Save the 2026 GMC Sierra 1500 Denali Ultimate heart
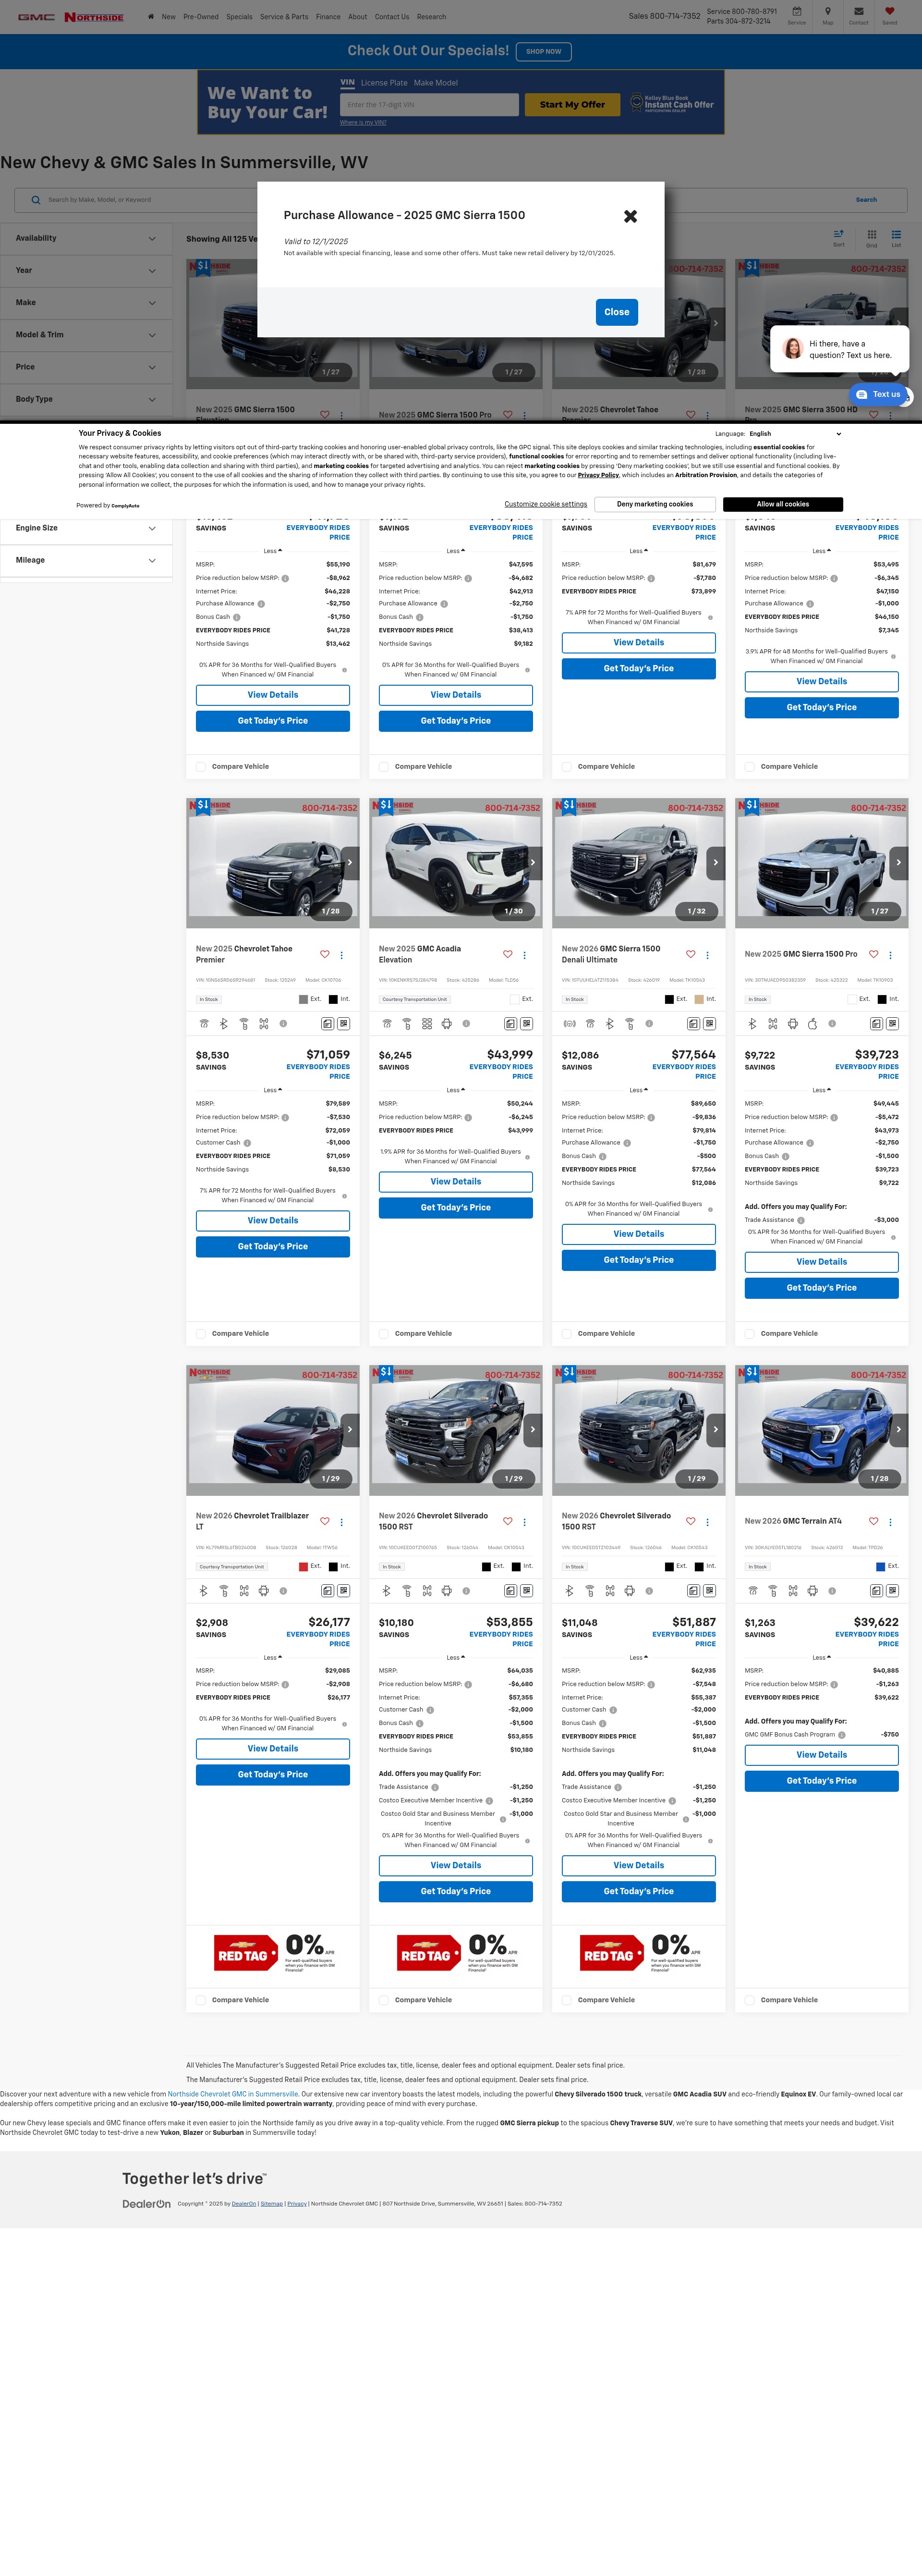The width and height of the screenshot is (922, 2576). point(690,954)
